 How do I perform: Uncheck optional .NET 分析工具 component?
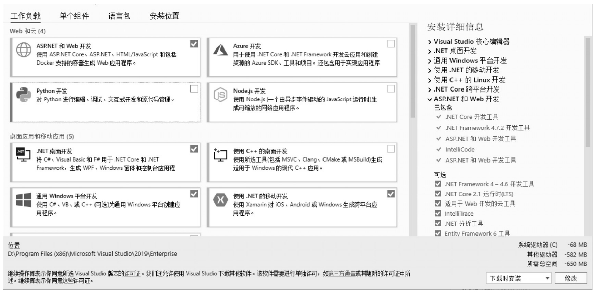438,223
